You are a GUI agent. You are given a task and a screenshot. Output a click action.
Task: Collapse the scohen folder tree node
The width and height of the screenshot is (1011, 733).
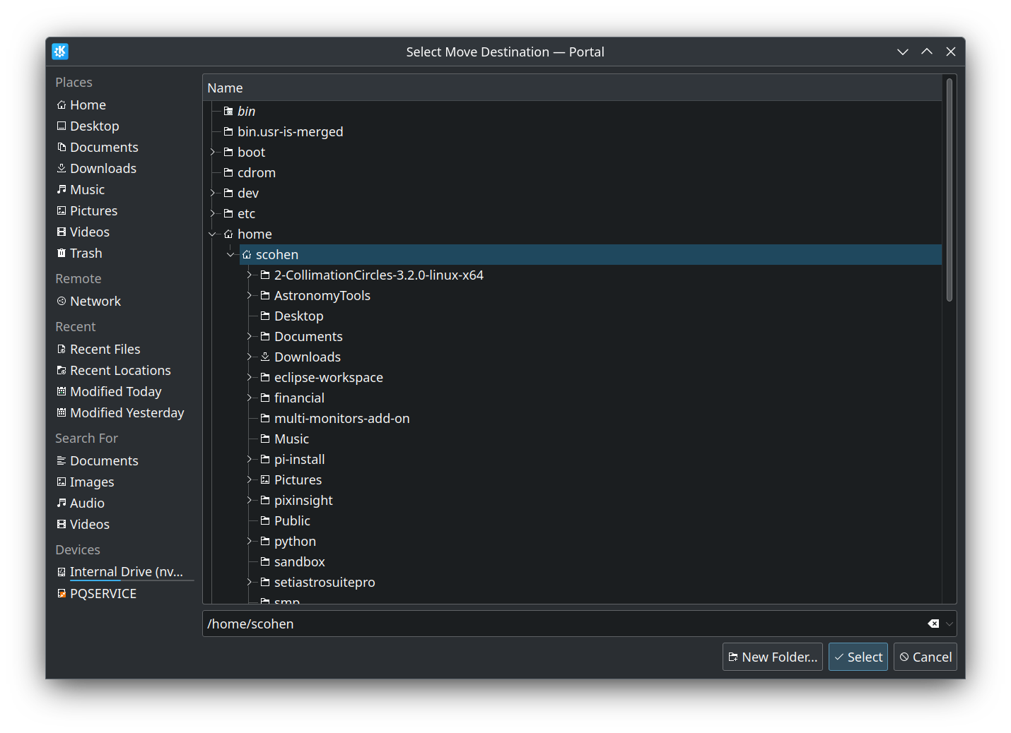(x=230, y=255)
